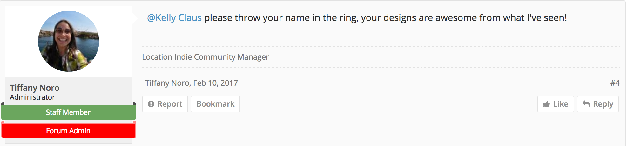Report this post
This screenshot has width=627, height=146.
point(165,104)
